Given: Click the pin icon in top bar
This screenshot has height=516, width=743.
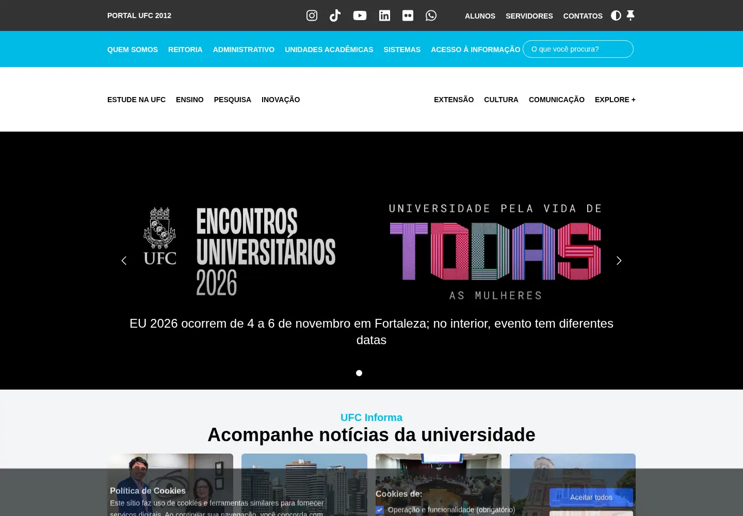Looking at the screenshot, I should pyautogui.click(x=631, y=15).
